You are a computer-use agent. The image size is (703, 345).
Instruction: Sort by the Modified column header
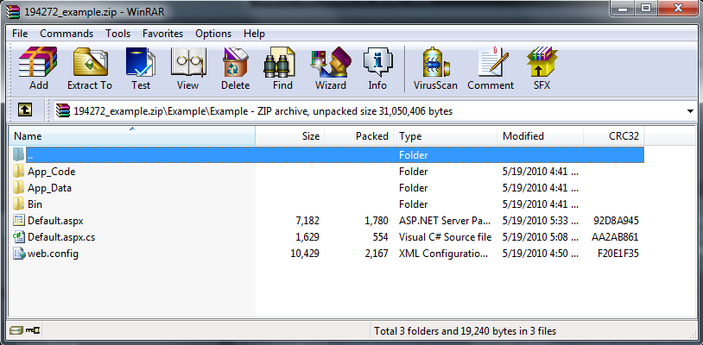pyautogui.click(x=541, y=136)
